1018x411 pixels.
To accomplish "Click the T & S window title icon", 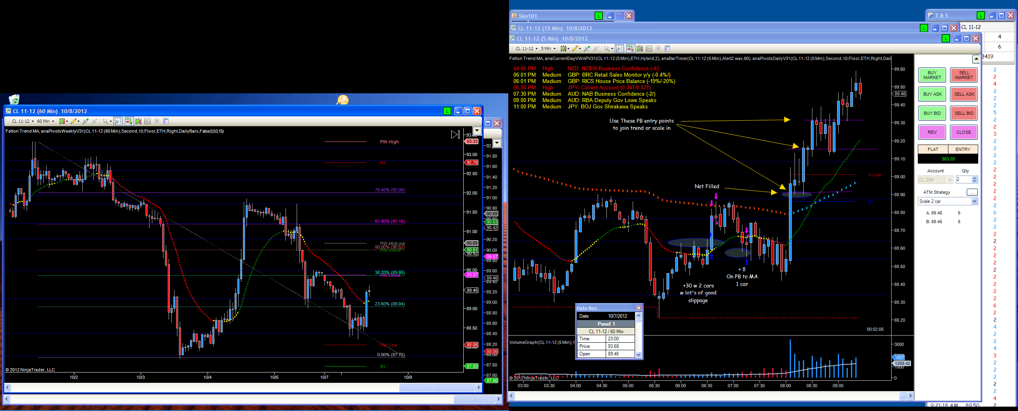I will [931, 15].
